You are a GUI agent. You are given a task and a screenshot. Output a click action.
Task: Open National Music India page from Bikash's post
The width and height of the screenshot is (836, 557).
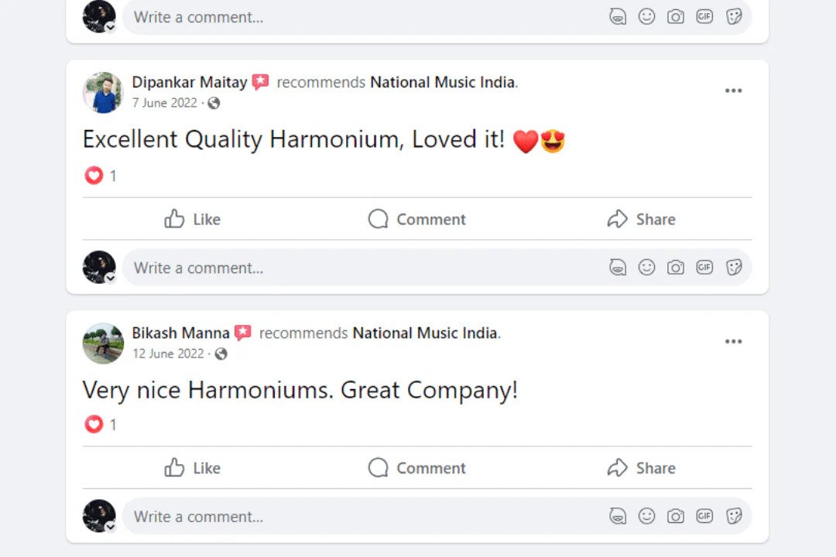425,333
